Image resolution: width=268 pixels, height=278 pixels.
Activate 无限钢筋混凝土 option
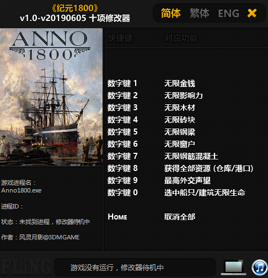(x=191, y=156)
